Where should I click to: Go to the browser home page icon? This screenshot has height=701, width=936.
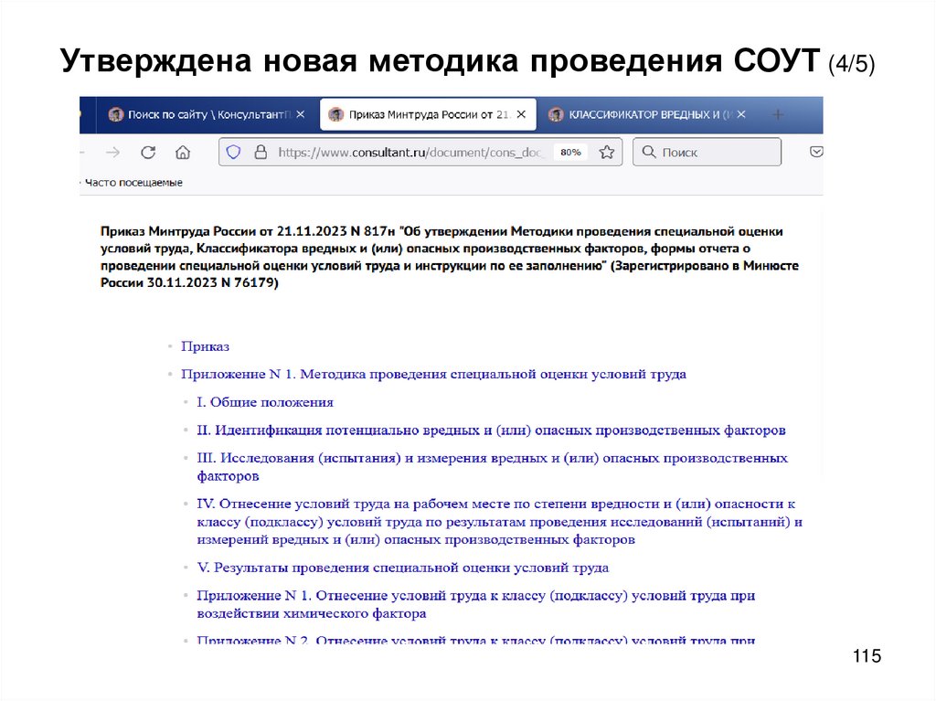183,153
